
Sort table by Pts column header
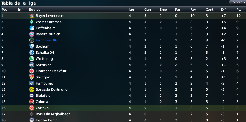point(239,10)
